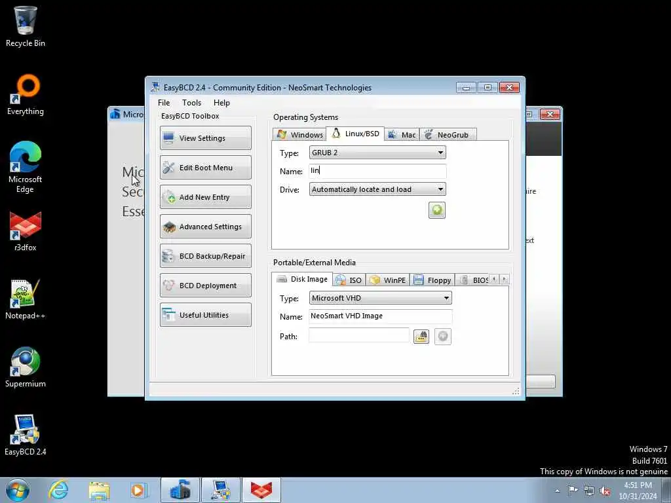The width and height of the screenshot is (671, 503).
Task: Click the grey add disk image icon
Action: (x=443, y=337)
